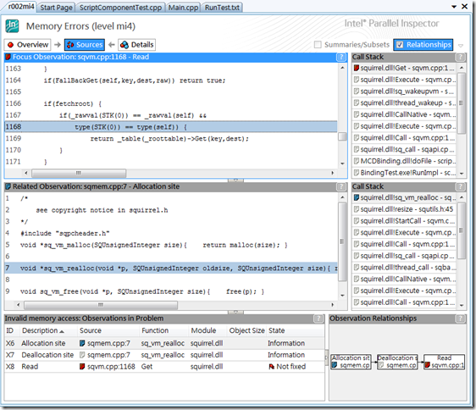Select BindingTest.exe!RunImpl stack frame
This screenshot has height=410, width=476.
point(404,173)
